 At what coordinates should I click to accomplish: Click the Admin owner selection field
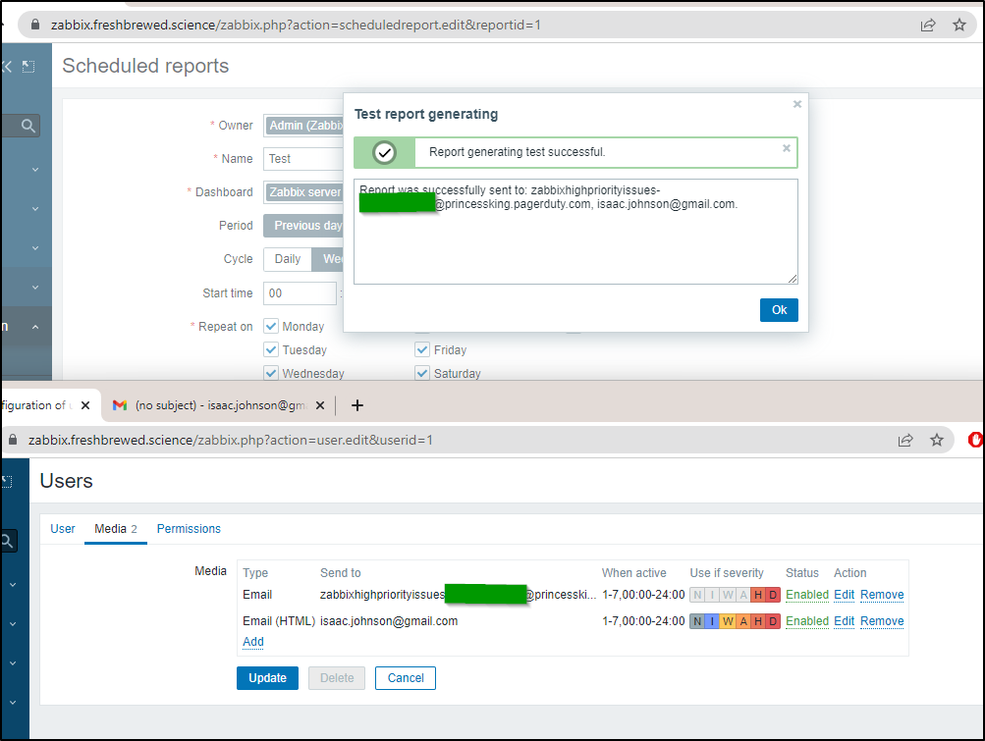(303, 126)
